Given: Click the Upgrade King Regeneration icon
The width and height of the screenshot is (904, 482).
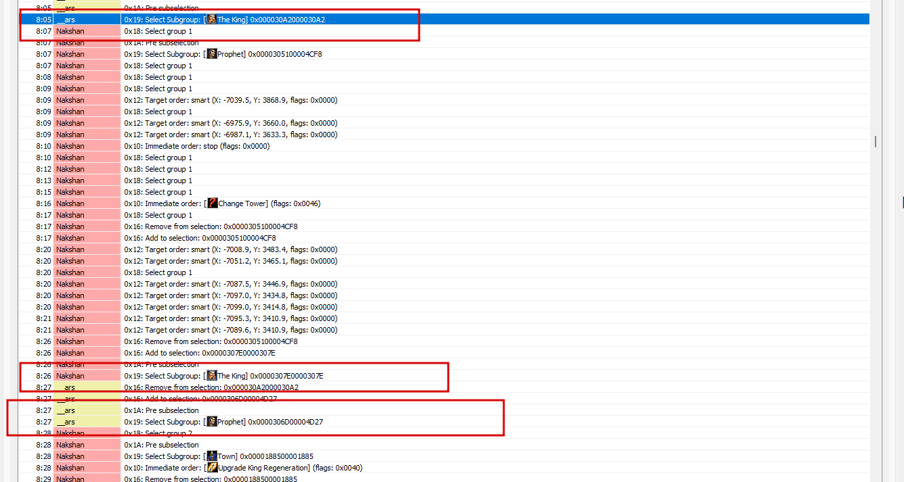Looking at the screenshot, I should tap(212, 468).
